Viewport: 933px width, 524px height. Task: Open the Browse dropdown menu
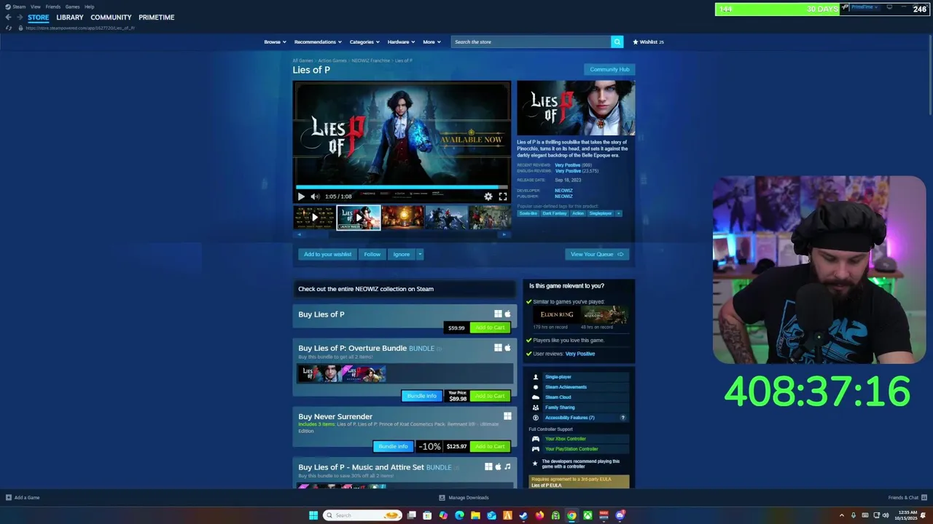coord(275,42)
